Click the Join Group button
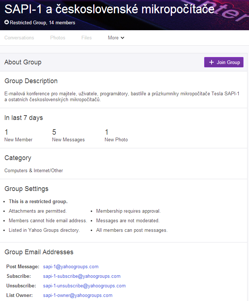The width and height of the screenshot is (249, 301). click(224, 62)
